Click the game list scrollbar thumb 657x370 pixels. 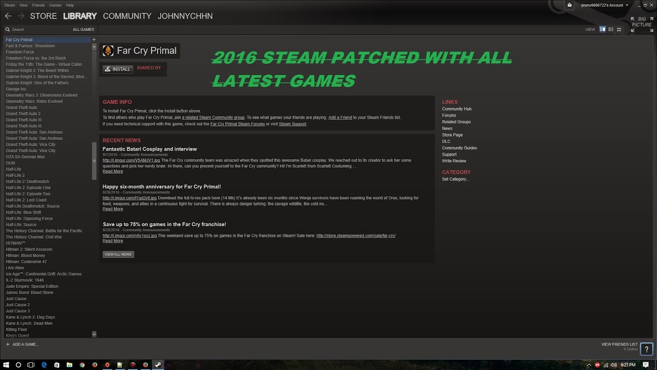click(x=94, y=161)
